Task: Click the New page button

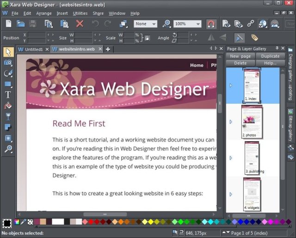Action: 240,56
